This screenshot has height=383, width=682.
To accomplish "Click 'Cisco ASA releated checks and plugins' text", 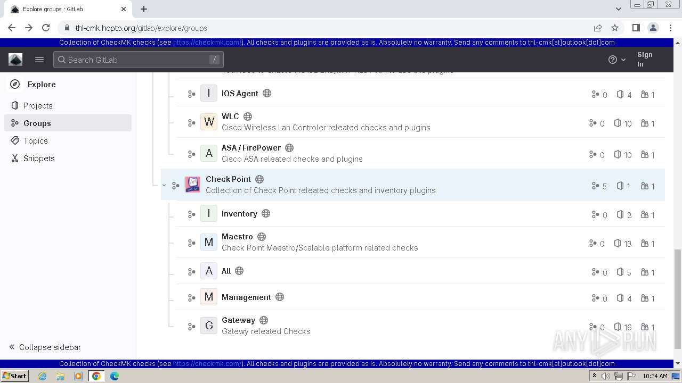I will [x=292, y=159].
